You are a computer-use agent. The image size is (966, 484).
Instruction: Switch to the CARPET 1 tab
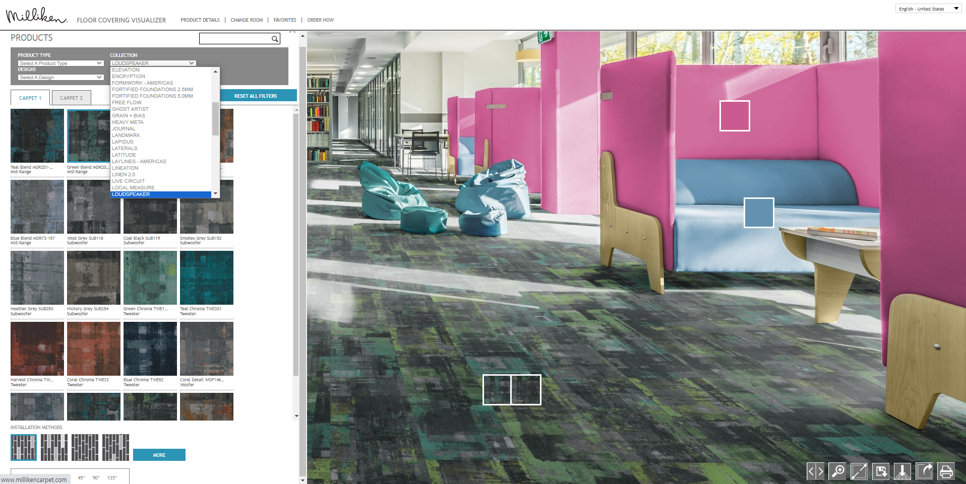pyautogui.click(x=30, y=98)
